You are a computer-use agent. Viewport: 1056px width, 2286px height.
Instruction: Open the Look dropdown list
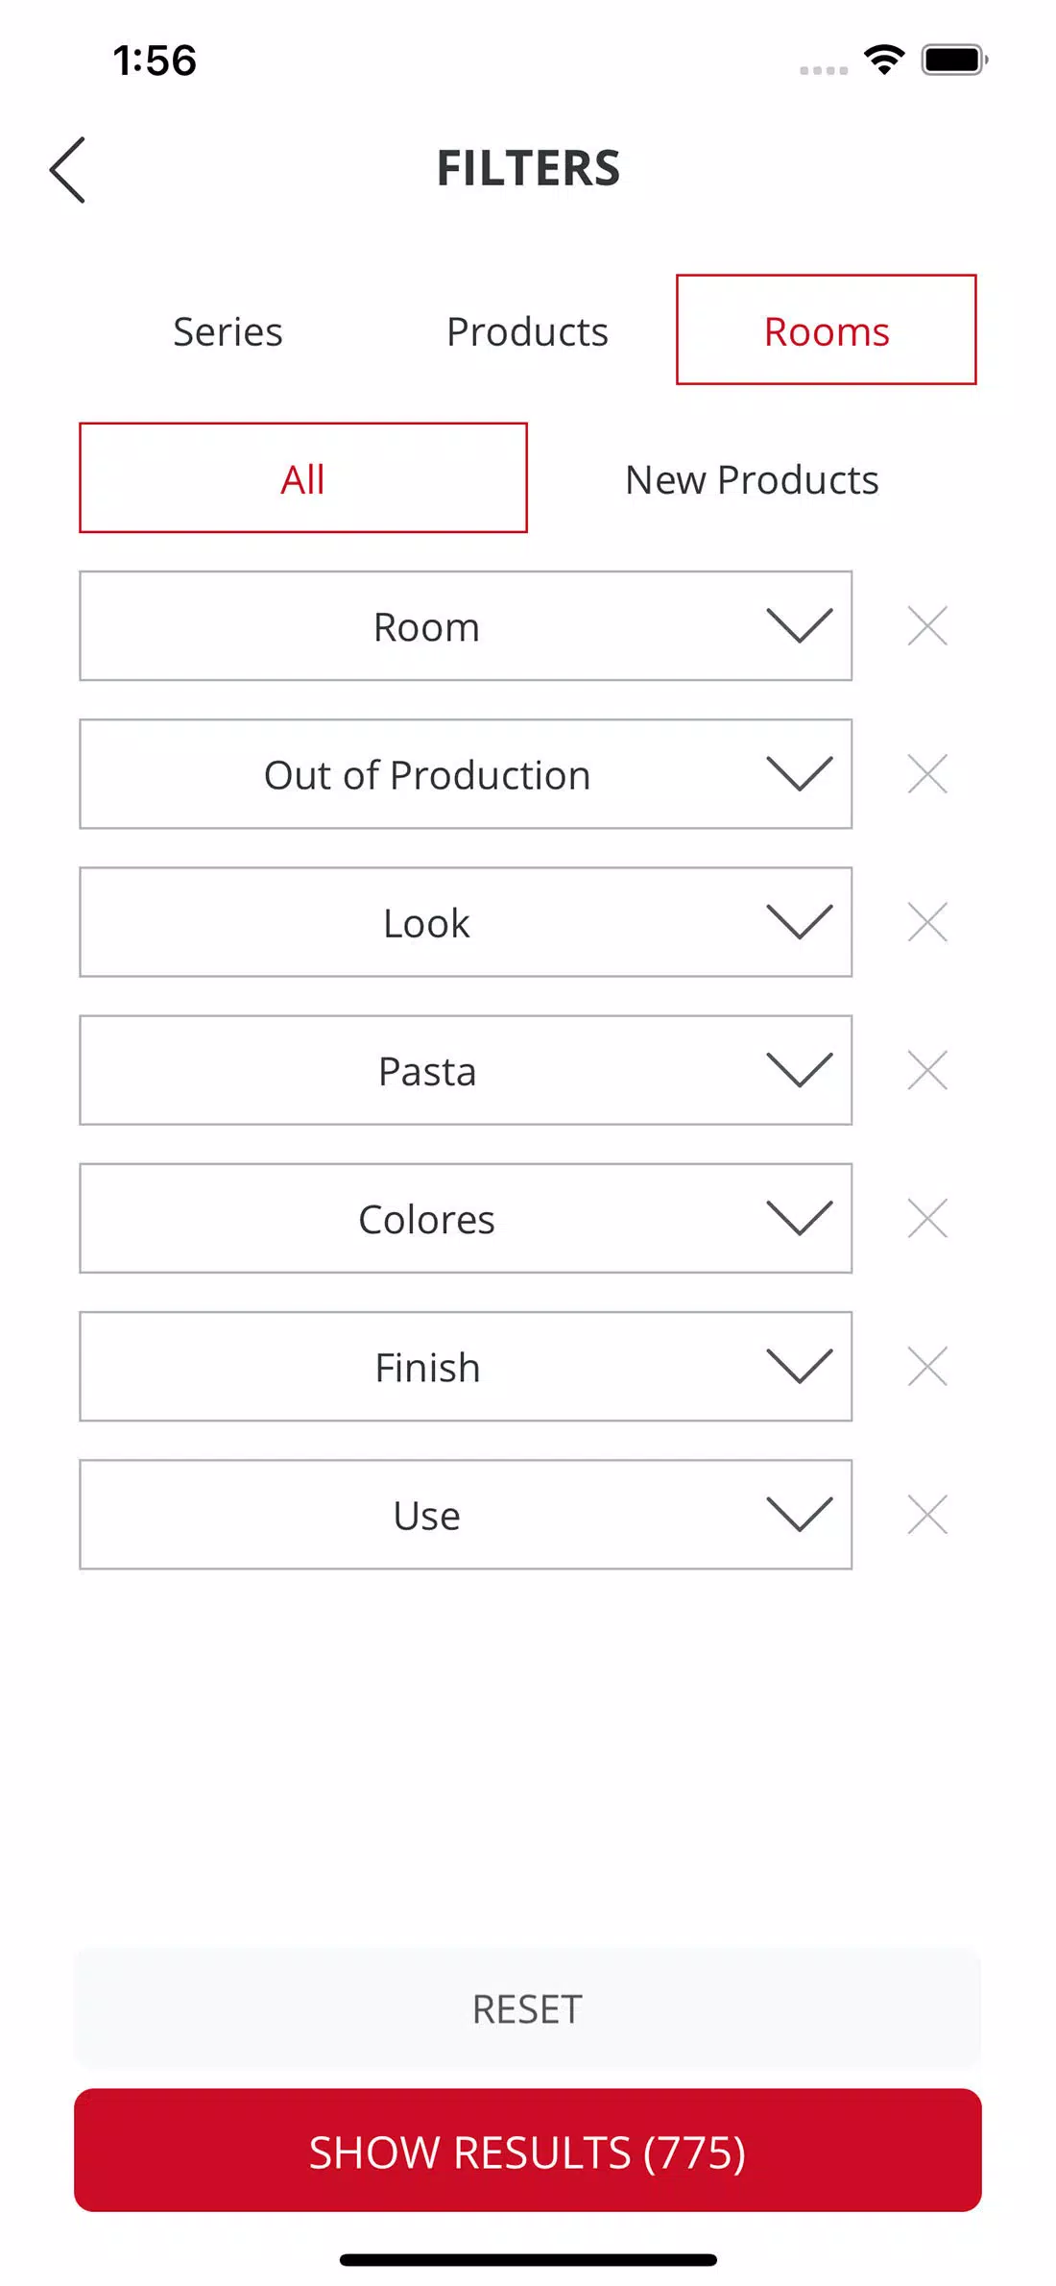coord(466,922)
